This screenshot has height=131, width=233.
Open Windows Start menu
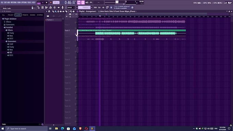pyautogui.click(x=3, y=129)
